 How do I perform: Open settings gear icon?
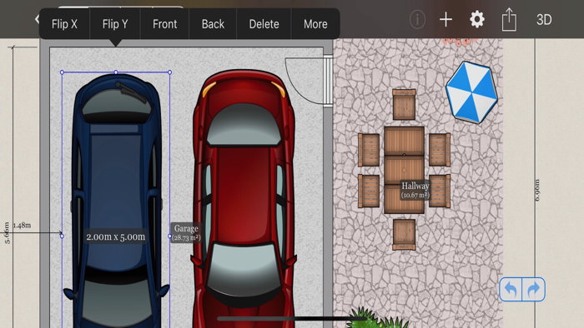(x=477, y=19)
